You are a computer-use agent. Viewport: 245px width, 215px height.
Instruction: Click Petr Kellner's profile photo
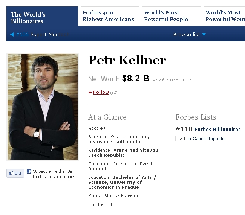[42, 107]
